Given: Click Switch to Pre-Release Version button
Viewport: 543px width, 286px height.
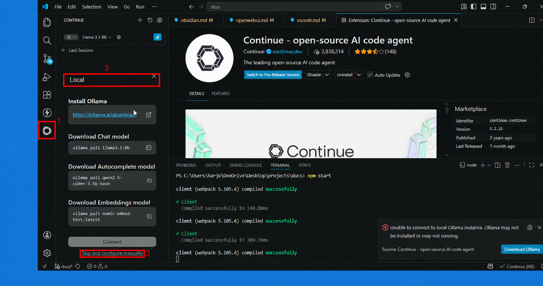Looking at the screenshot, I should [x=273, y=75].
